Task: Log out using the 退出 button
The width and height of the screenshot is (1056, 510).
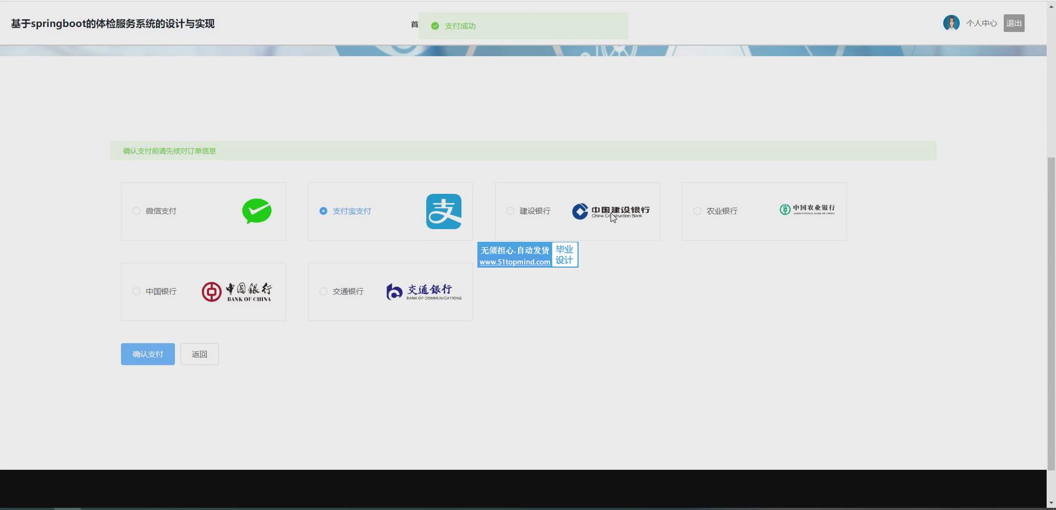Action: (1014, 23)
